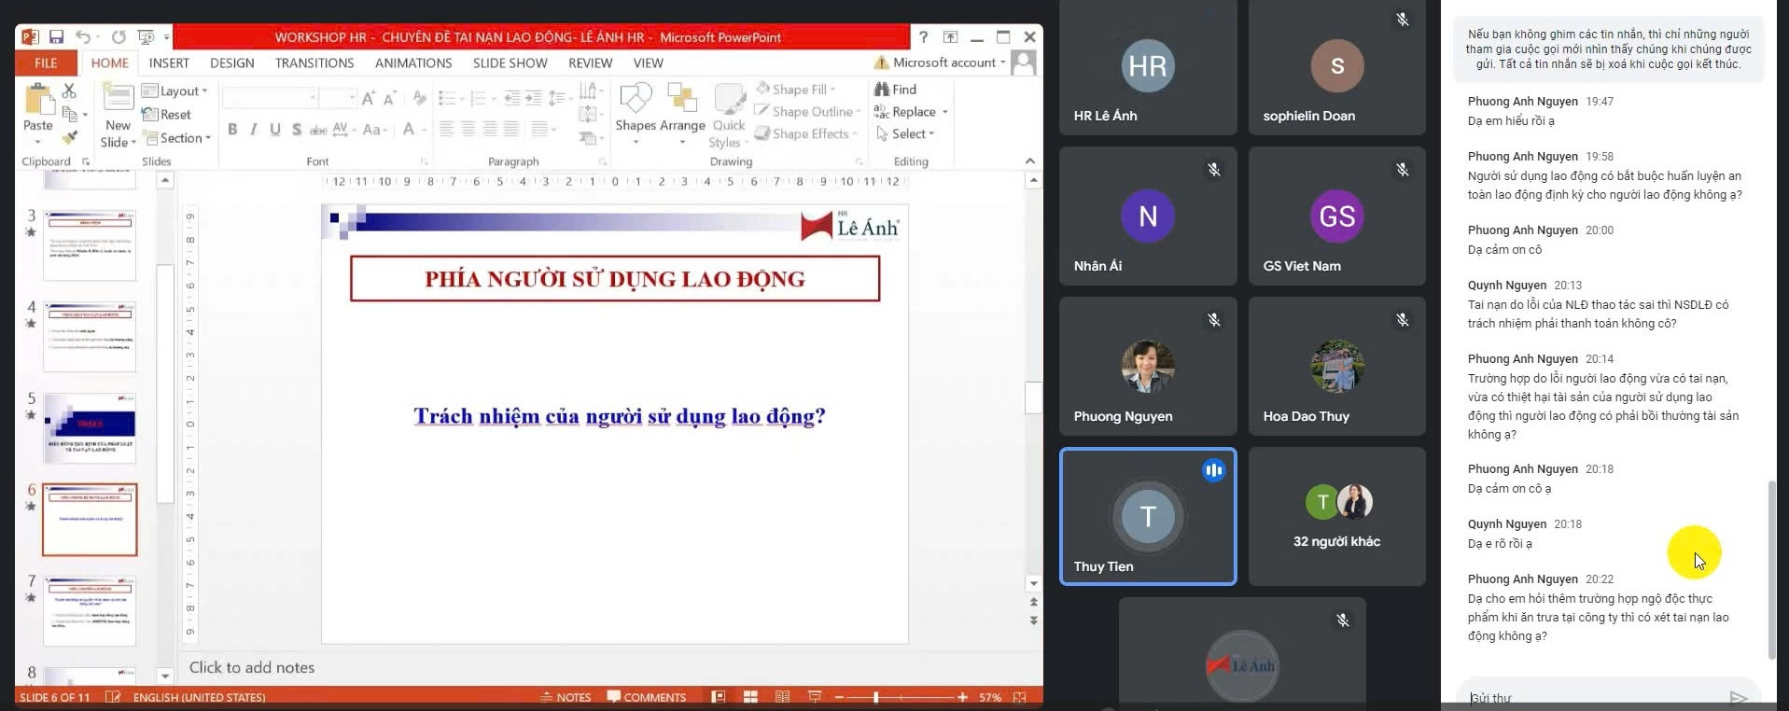Fit slide to current window icon
This screenshot has height=711, width=1789.
coord(1020,697)
